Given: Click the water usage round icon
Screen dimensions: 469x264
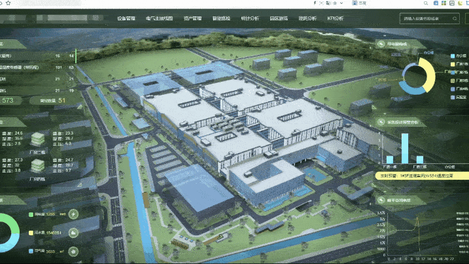Looking at the screenshot, I should point(73,233).
